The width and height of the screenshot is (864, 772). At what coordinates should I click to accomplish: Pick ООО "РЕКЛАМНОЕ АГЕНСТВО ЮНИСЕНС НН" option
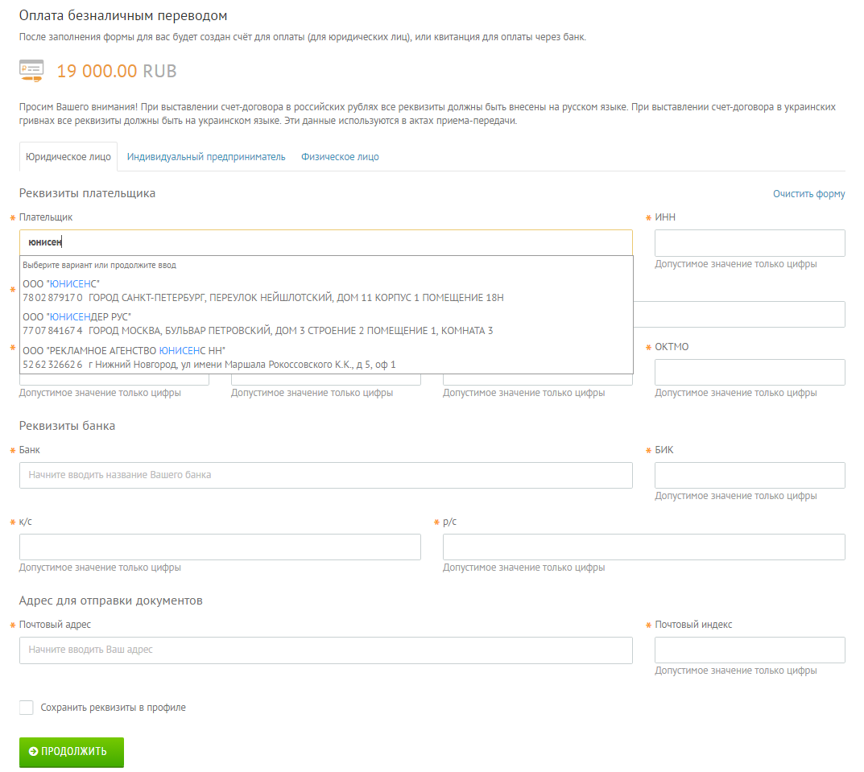(x=326, y=357)
